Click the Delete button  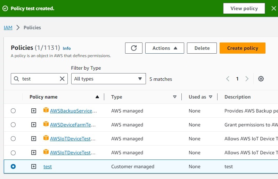click(x=202, y=48)
